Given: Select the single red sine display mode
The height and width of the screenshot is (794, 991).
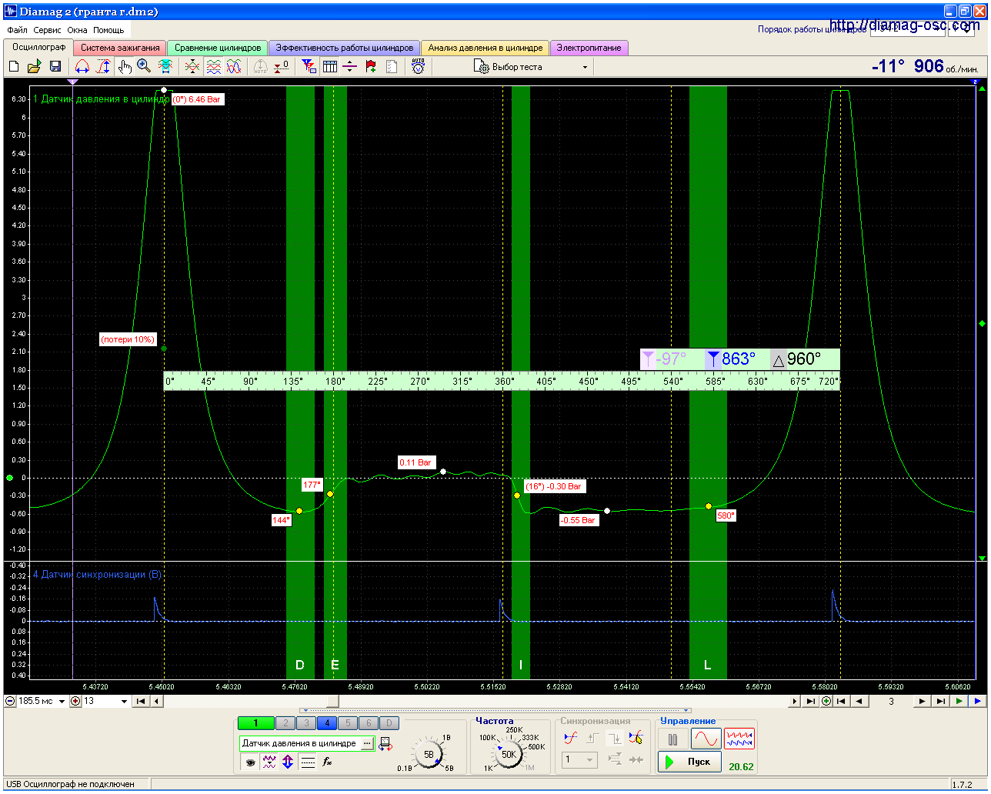Looking at the screenshot, I should tap(706, 739).
